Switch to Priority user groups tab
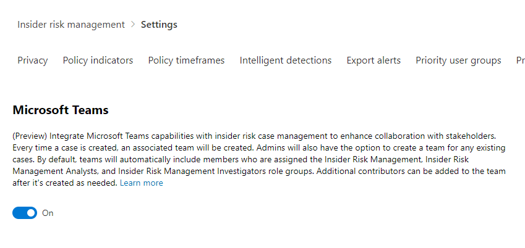Image resolution: width=525 pixels, height=248 pixels. [x=458, y=60]
